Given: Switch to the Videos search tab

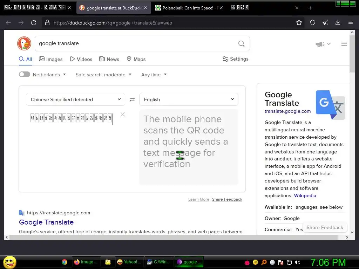Looking at the screenshot, I should [81, 59].
